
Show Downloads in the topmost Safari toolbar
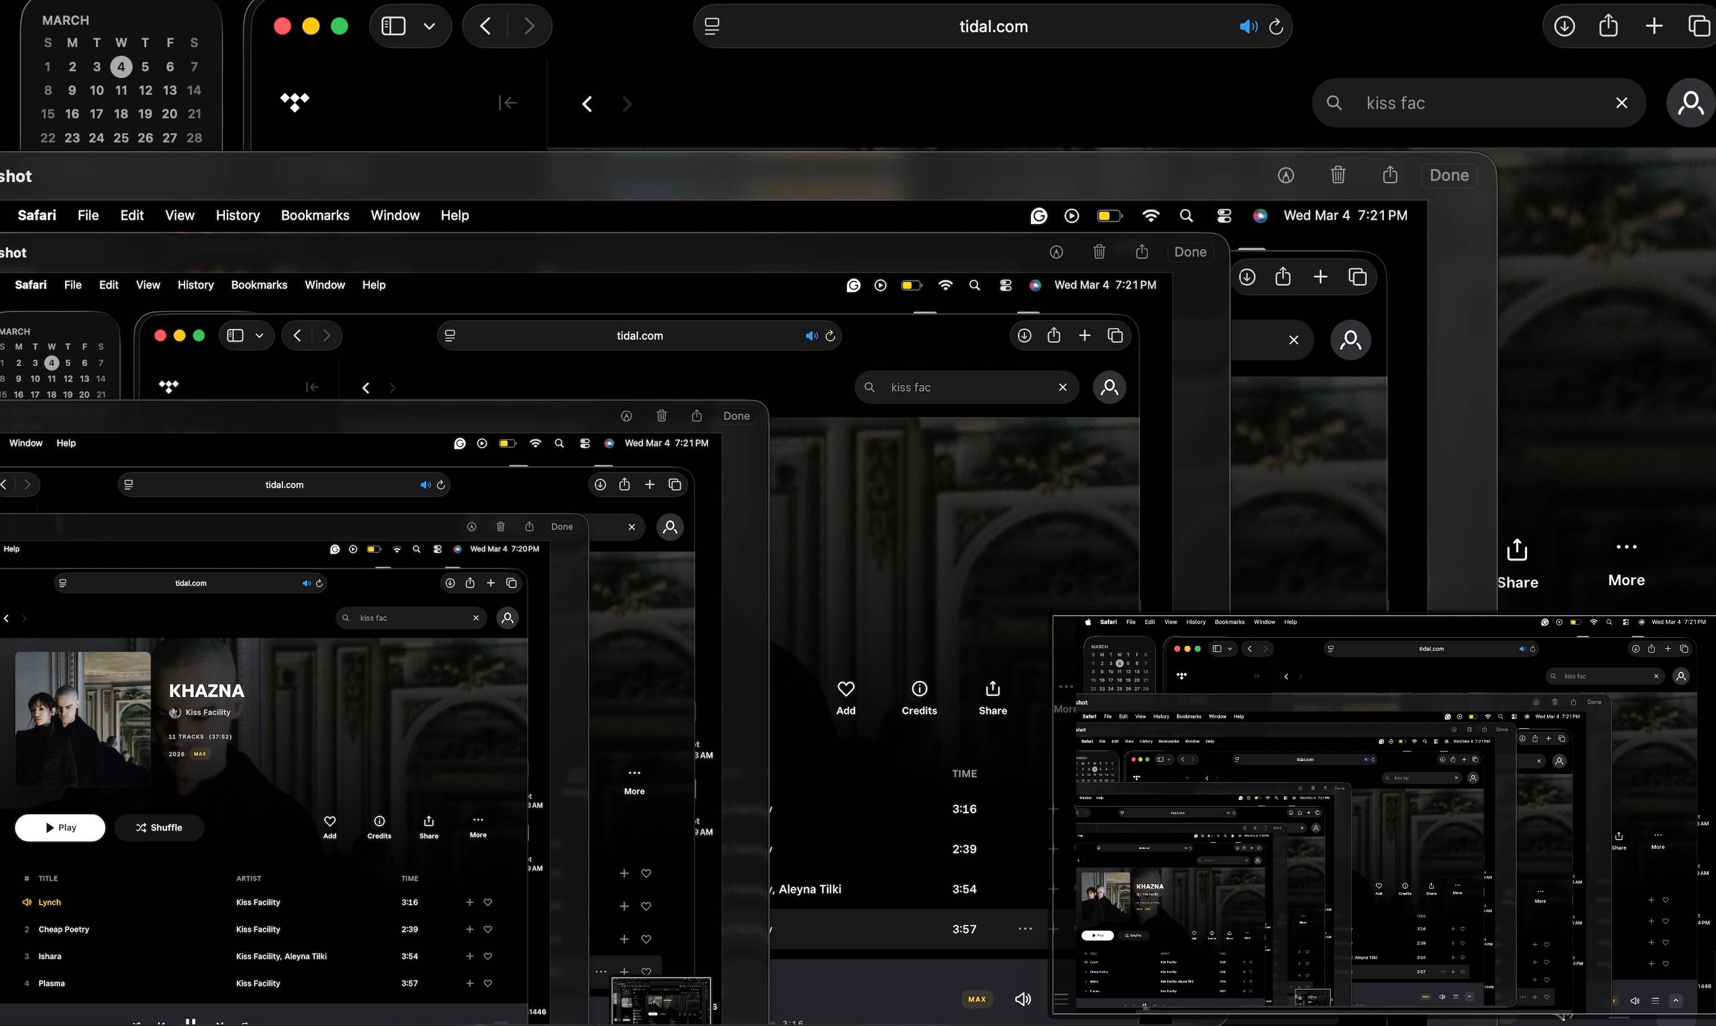1564,26
